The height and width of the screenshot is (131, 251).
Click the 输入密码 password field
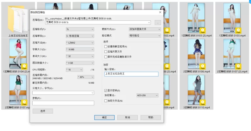pos(131,74)
